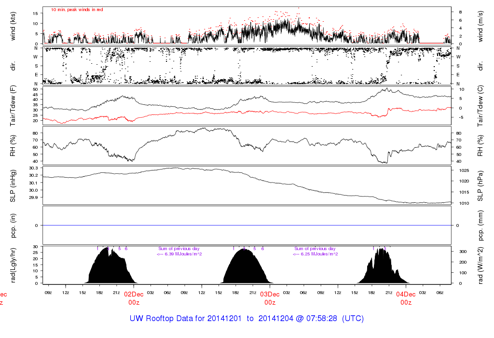
Task: Click the 'pcp. (in)' left axis label
Action: [x=14, y=225]
